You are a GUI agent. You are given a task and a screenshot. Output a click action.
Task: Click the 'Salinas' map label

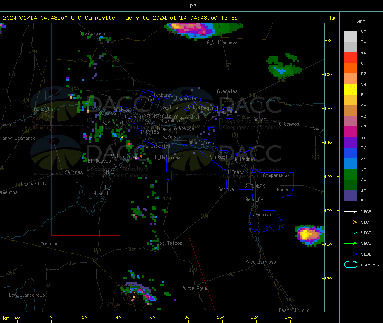pos(74,172)
